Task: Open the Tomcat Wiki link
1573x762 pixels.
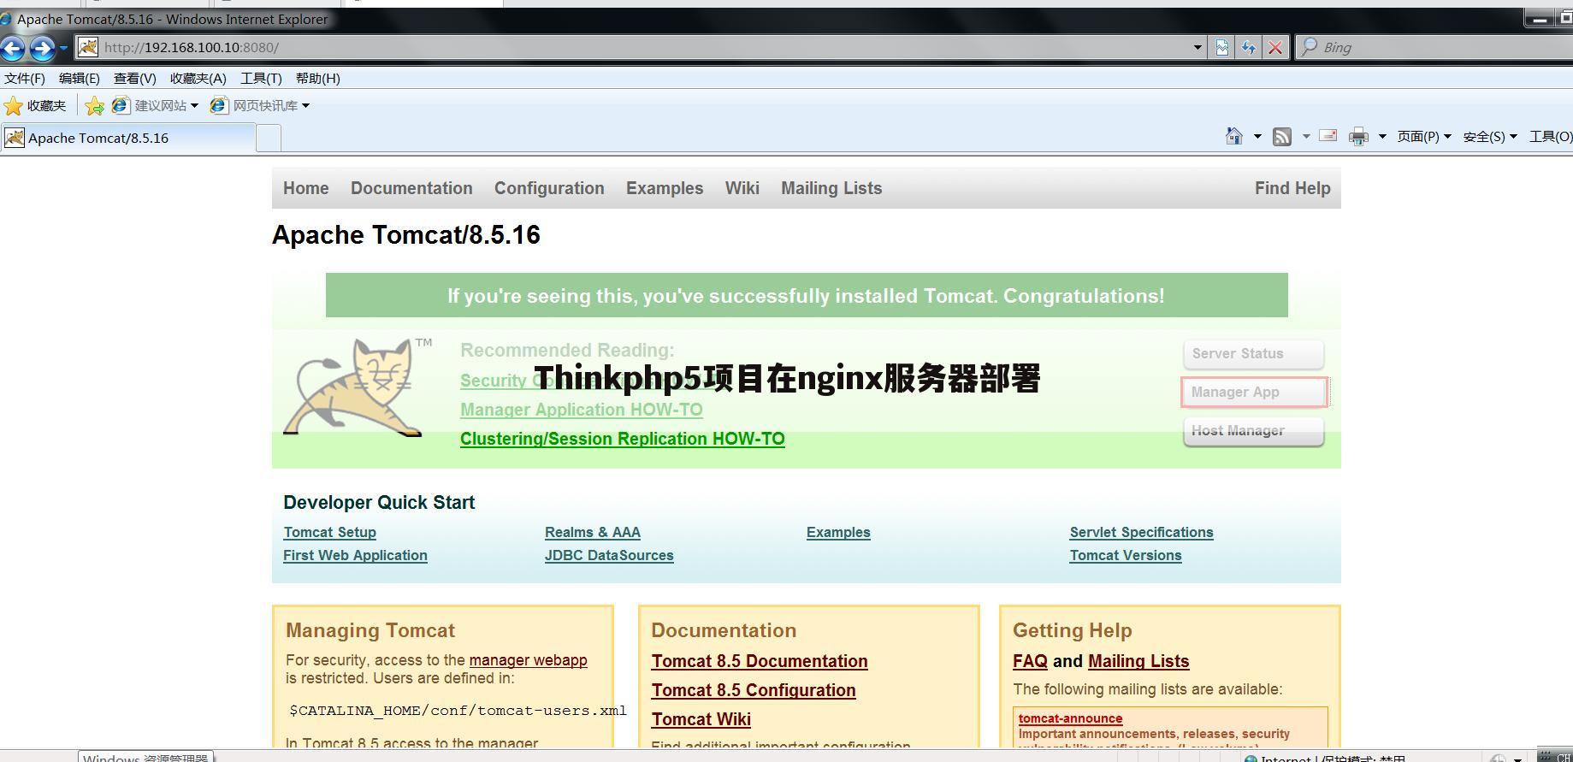Action: click(x=701, y=719)
